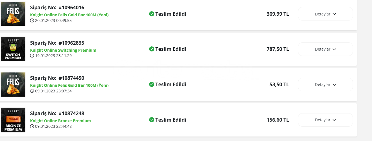Open Felis Gold Bar link under order #10964016
The width and height of the screenshot is (372, 141).
coord(69,15)
